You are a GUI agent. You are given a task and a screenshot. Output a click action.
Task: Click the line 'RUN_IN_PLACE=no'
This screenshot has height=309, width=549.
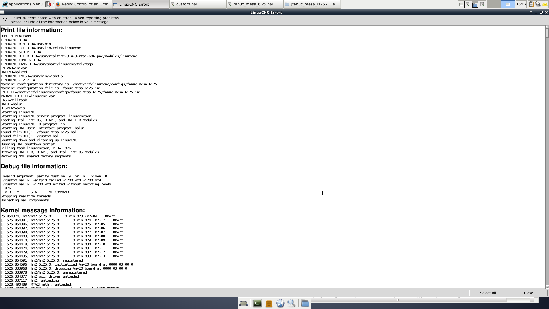16,36
